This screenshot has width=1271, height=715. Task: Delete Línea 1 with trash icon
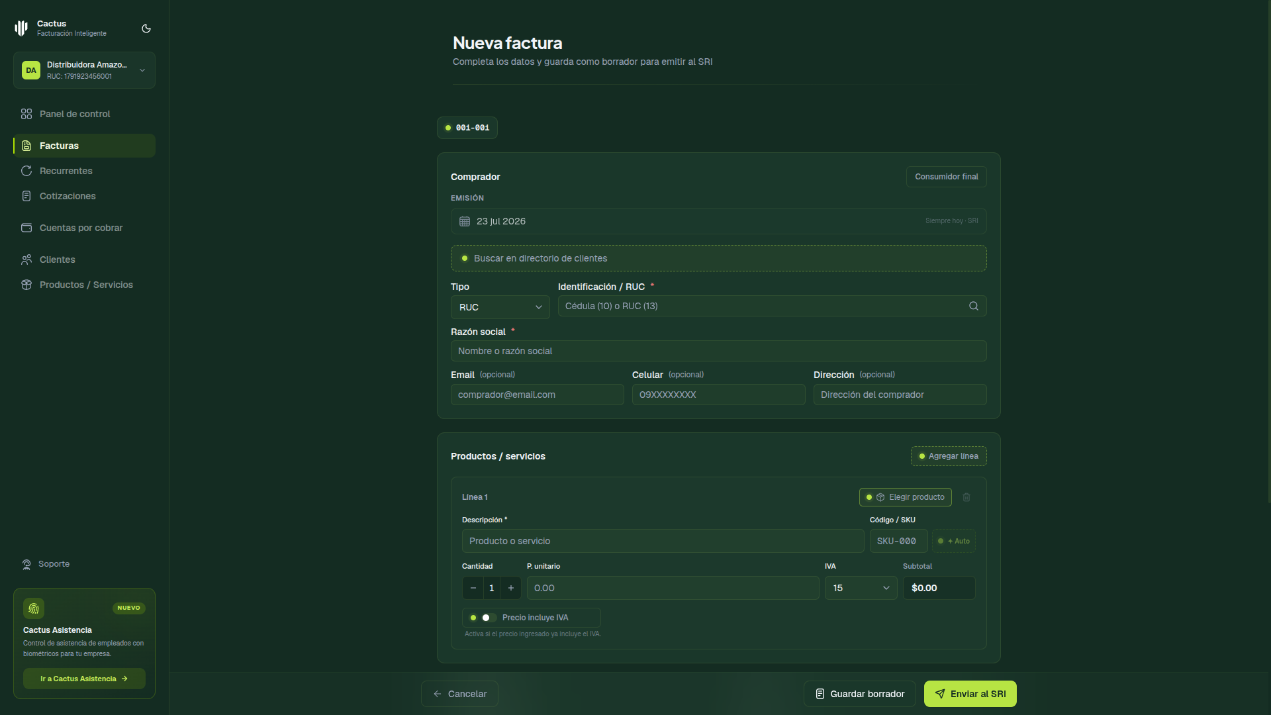point(966,497)
